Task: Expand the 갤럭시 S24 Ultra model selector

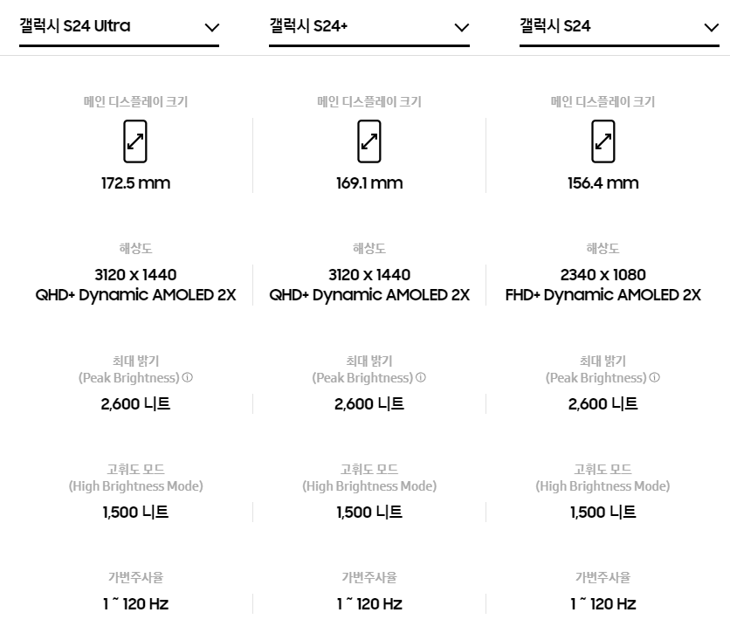Action: [x=119, y=26]
